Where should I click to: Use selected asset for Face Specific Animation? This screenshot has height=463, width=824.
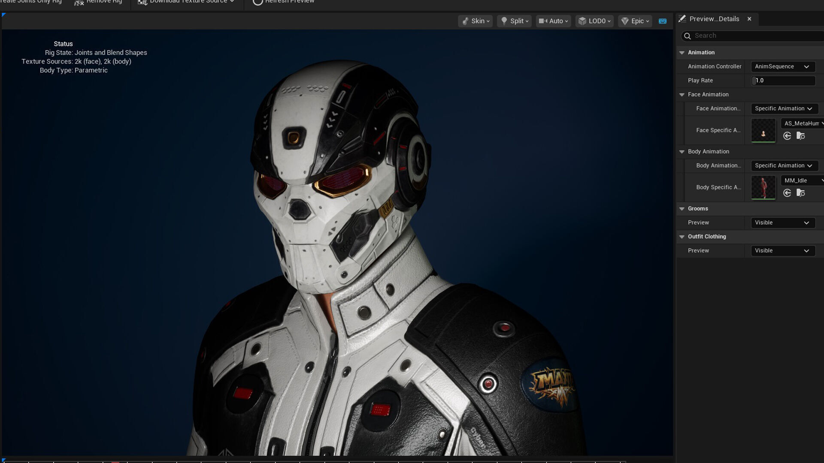click(787, 136)
